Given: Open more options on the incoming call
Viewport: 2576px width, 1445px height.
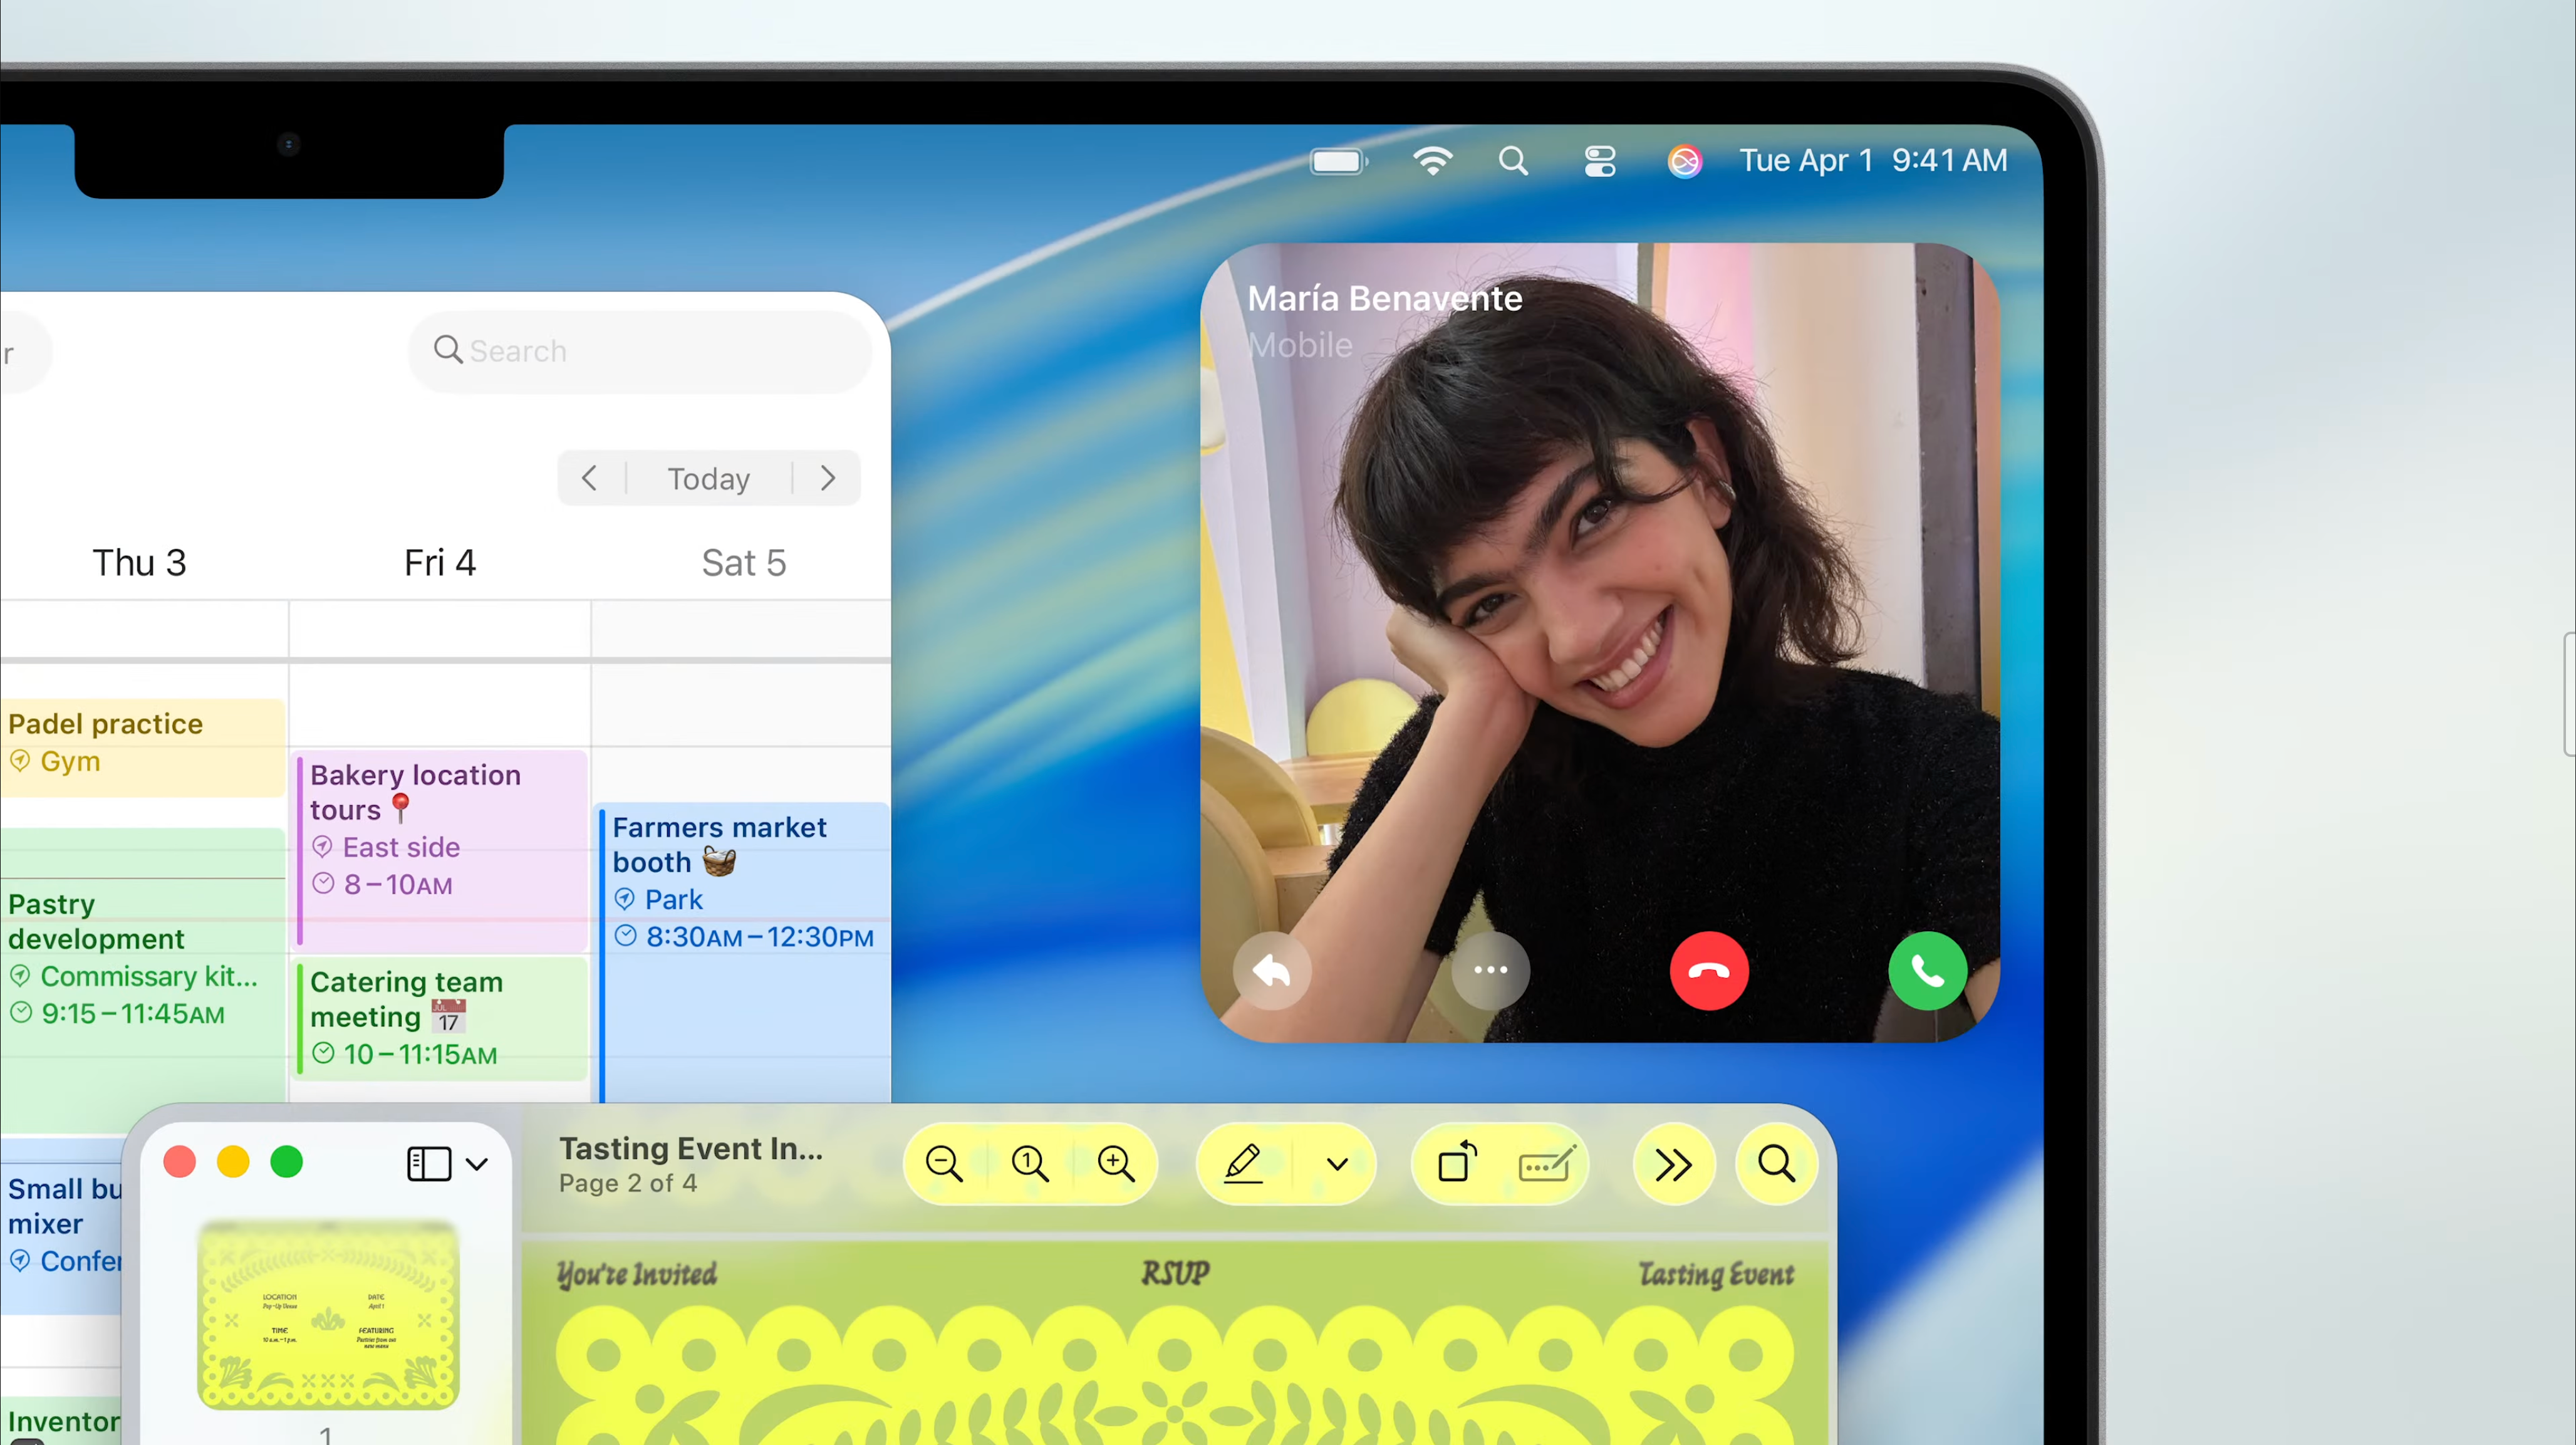Looking at the screenshot, I should pyautogui.click(x=1489, y=970).
